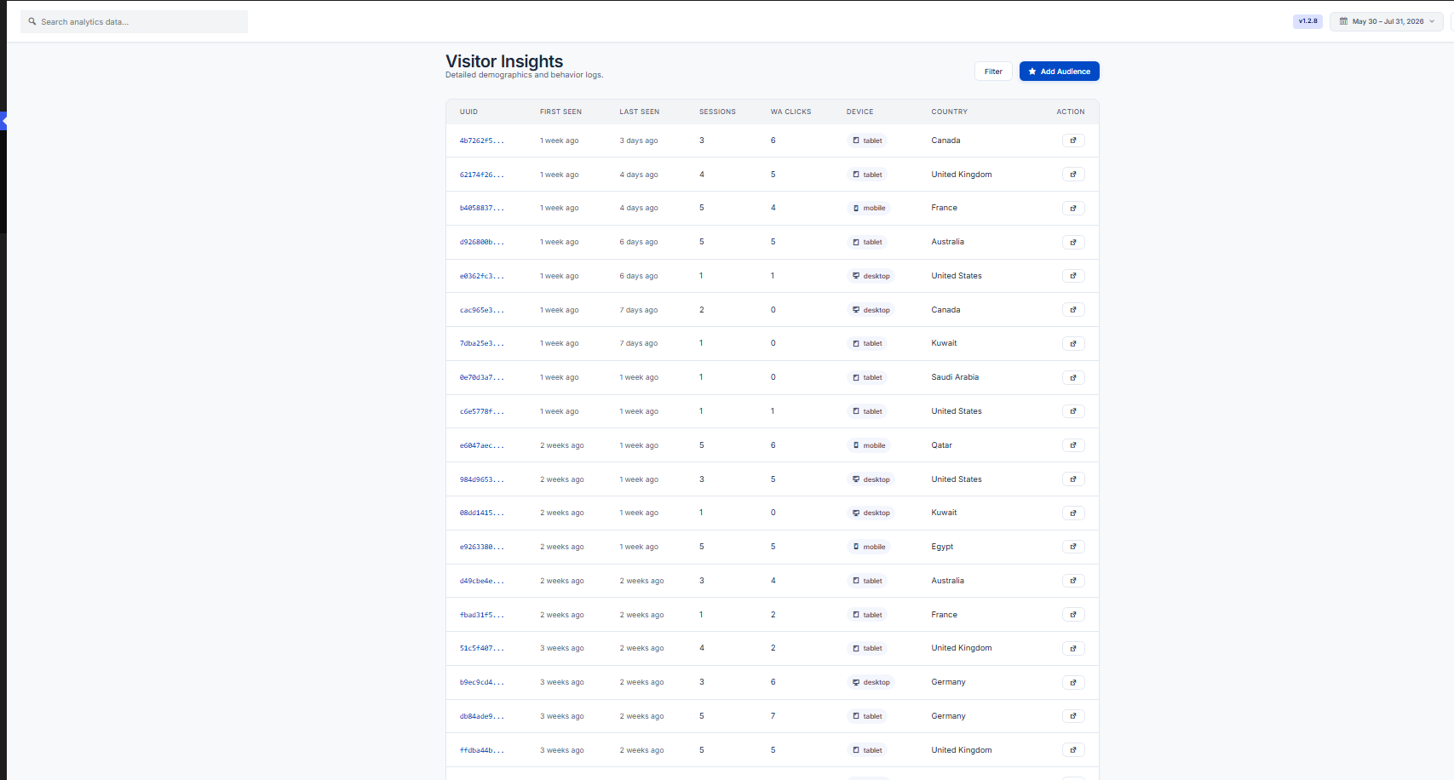This screenshot has width=1454, height=780.
Task: Open the UUID link e6047aec
Action: (482, 445)
